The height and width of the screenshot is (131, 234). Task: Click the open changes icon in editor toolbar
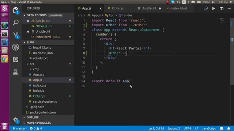click(205, 8)
